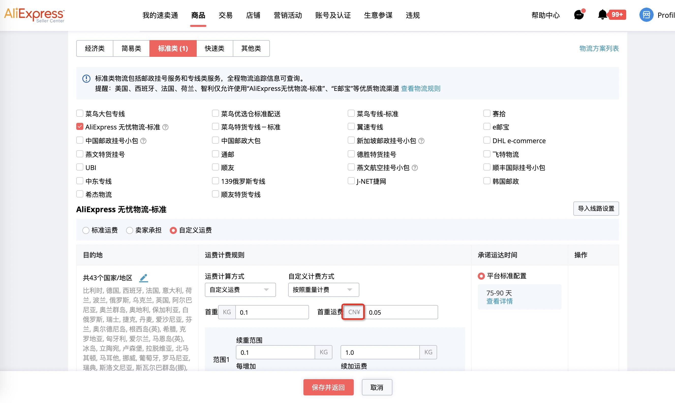Image resolution: width=675 pixels, height=403 pixels.
Task: Open the chat messages icon
Action: pyautogui.click(x=579, y=15)
